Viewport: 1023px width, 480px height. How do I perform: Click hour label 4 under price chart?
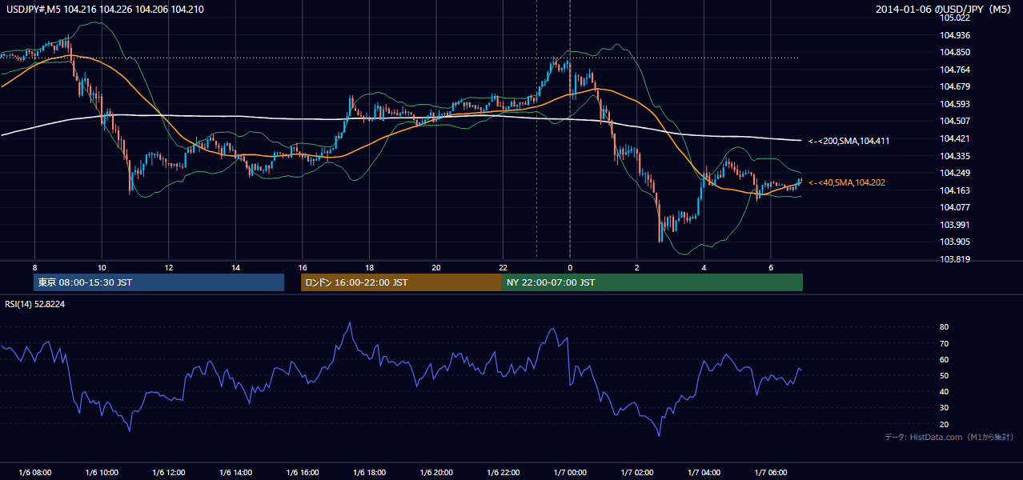tap(704, 267)
